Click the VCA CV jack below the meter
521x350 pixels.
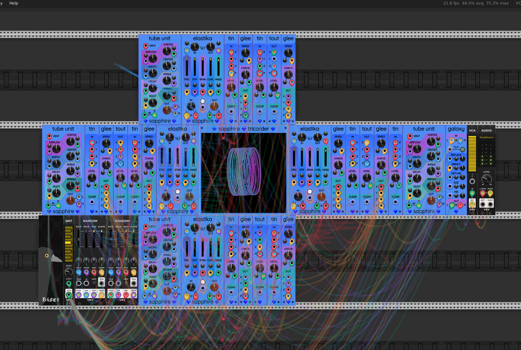(x=472, y=181)
